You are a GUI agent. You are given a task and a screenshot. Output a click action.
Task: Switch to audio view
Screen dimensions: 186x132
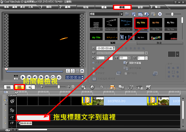coord(30,87)
